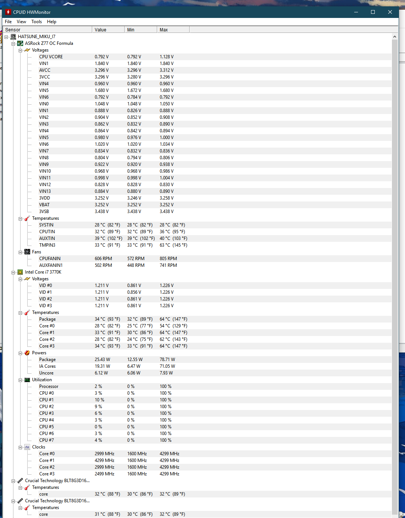Click the first Crucial memory module icon

[x=20, y=481]
